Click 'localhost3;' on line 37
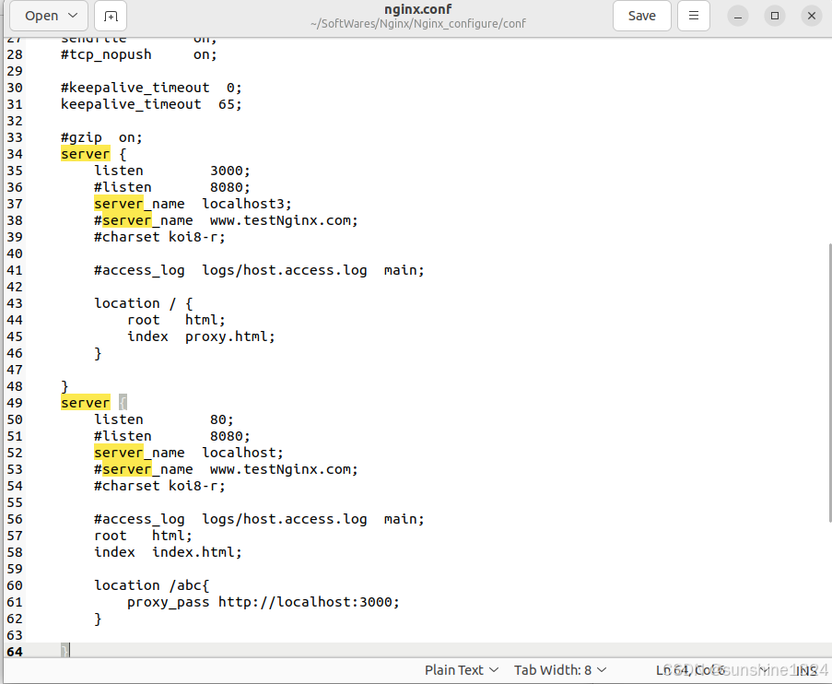Viewport: 832px width, 684px height. [247, 204]
